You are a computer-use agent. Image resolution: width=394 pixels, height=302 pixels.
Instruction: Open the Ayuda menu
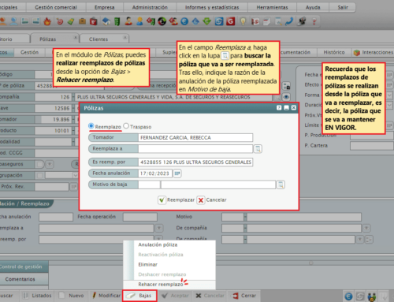(313, 7)
